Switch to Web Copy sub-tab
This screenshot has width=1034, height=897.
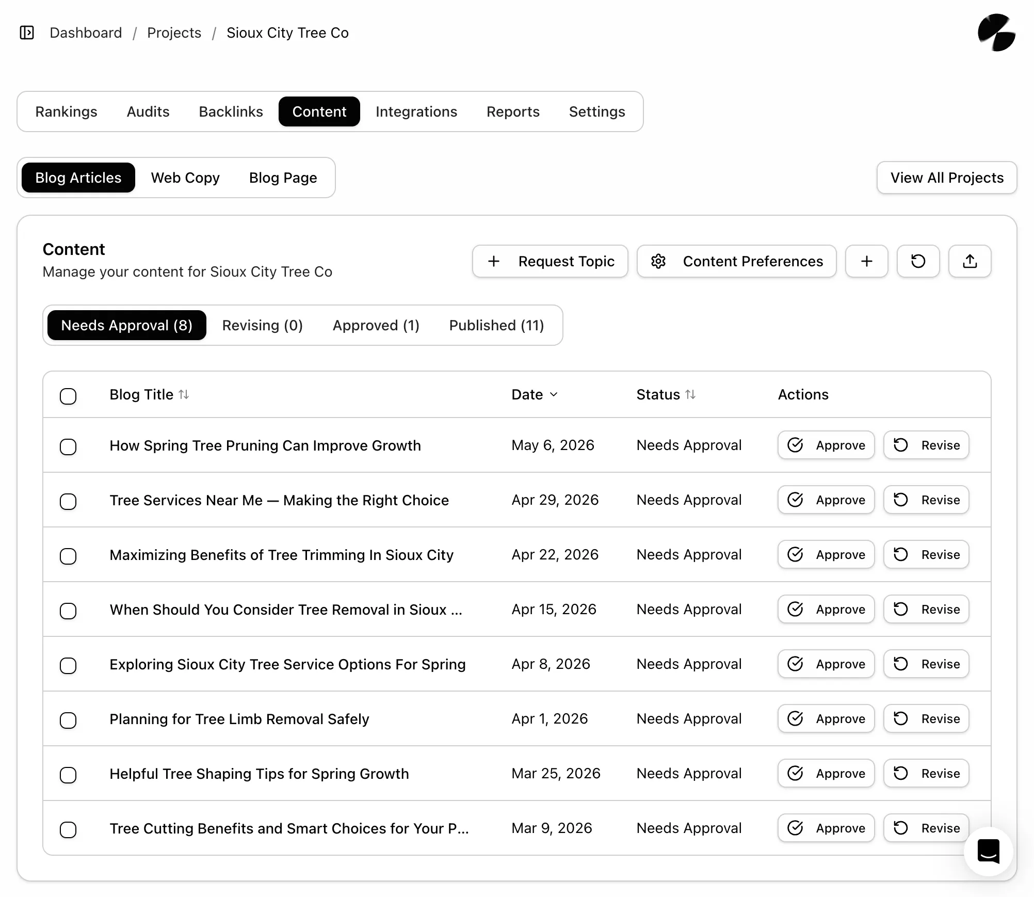coord(185,178)
